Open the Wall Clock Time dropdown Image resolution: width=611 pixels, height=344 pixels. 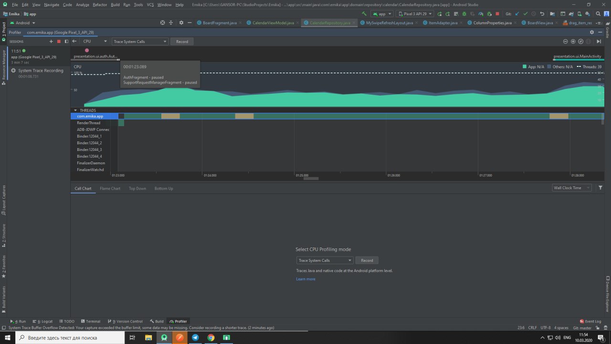pyautogui.click(x=571, y=188)
